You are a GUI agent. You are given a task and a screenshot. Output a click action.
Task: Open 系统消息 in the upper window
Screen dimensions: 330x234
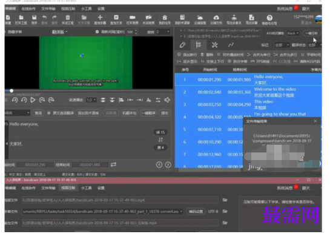(x=285, y=8)
